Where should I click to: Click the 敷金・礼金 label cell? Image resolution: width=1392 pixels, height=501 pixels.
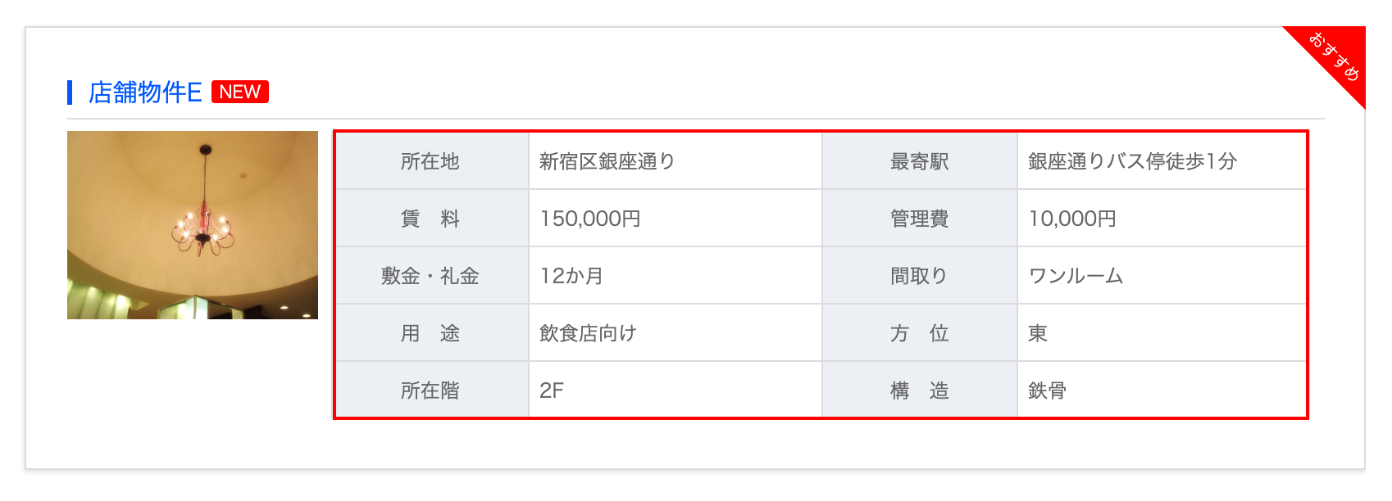(430, 276)
